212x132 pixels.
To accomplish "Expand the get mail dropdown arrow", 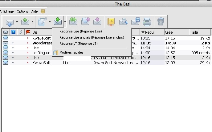I will (x=15, y=22).
